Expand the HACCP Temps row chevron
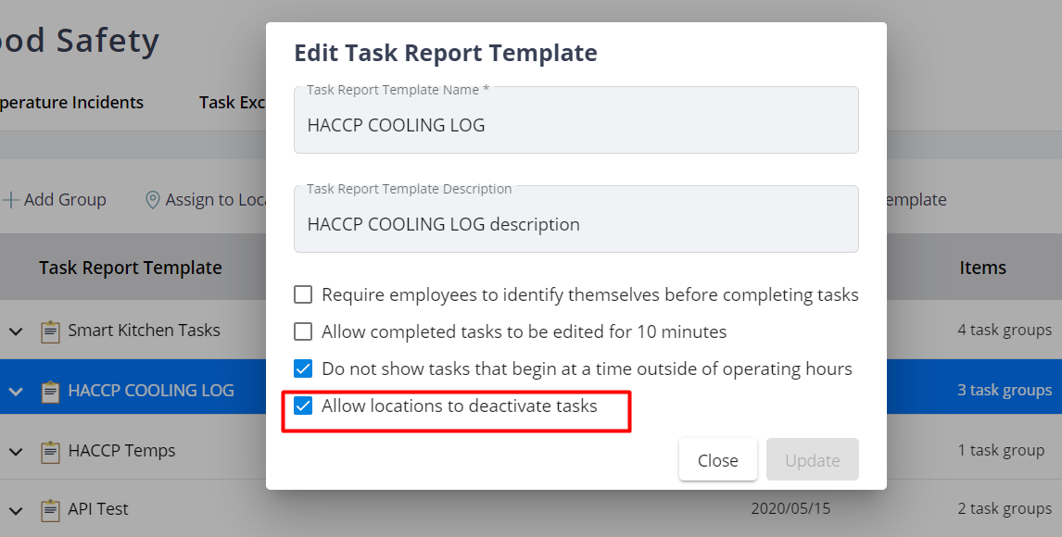The height and width of the screenshot is (537, 1062). tap(16, 452)
